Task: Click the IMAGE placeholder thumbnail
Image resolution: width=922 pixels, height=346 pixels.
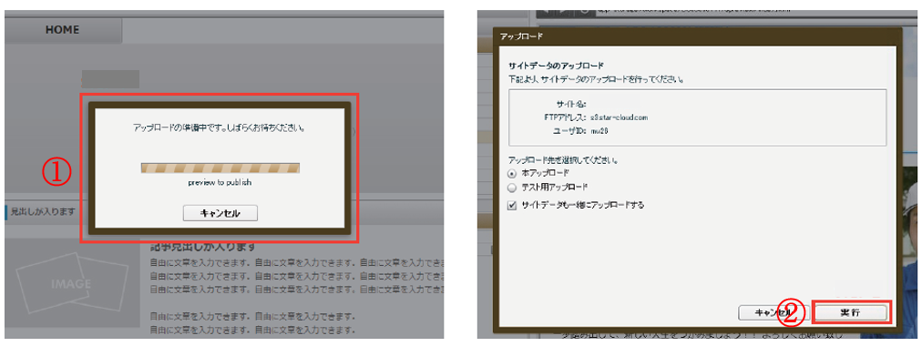Action: pyautogui.click(x=72, y=283)
